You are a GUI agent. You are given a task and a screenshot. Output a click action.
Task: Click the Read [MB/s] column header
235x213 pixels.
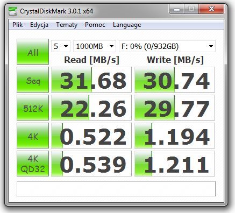tap(91, 60)
